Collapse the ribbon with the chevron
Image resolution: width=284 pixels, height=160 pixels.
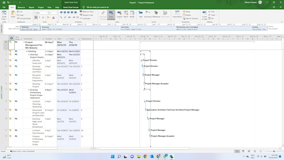pos(281,22)
